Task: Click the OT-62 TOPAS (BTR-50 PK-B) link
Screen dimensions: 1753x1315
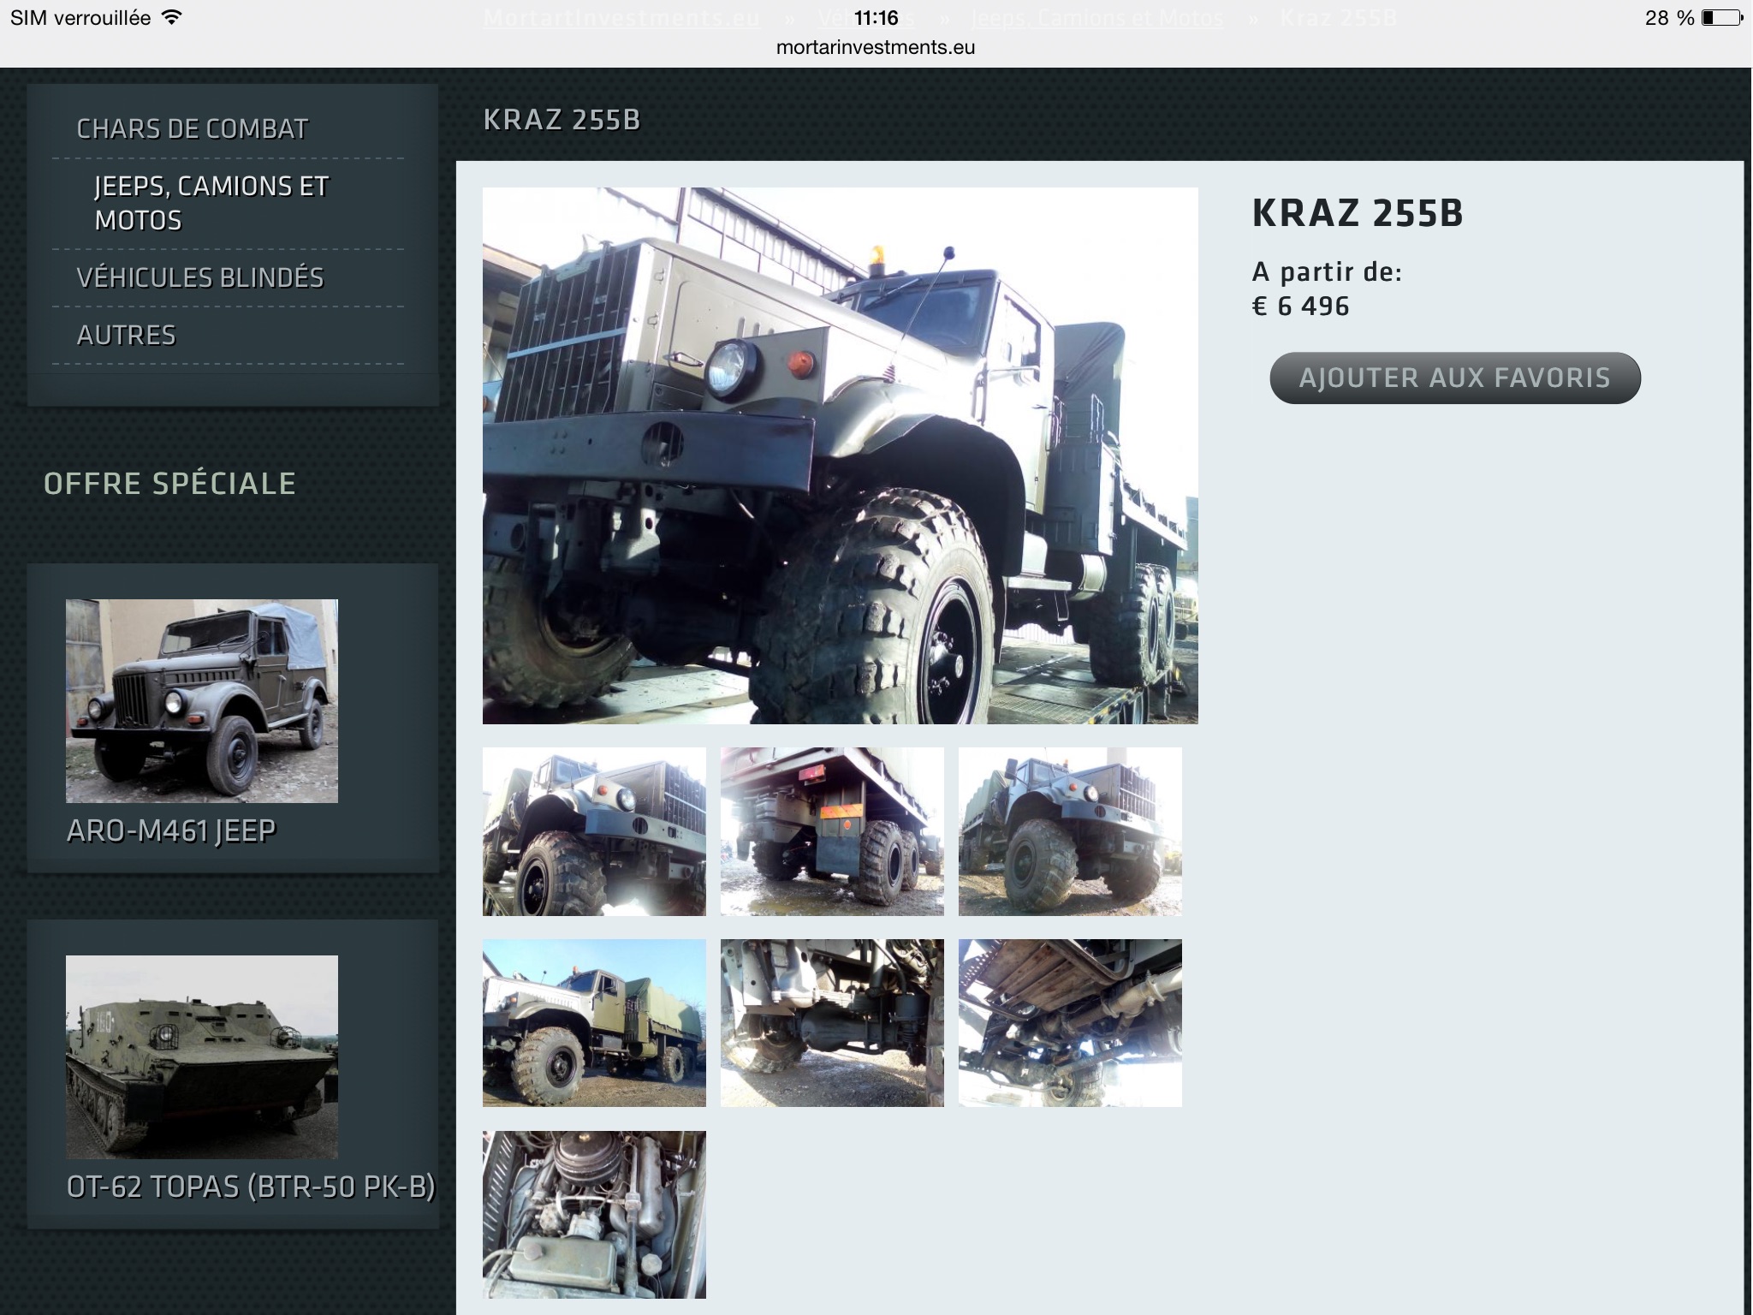Action: pyautogui.click(x=251, y=1187)
